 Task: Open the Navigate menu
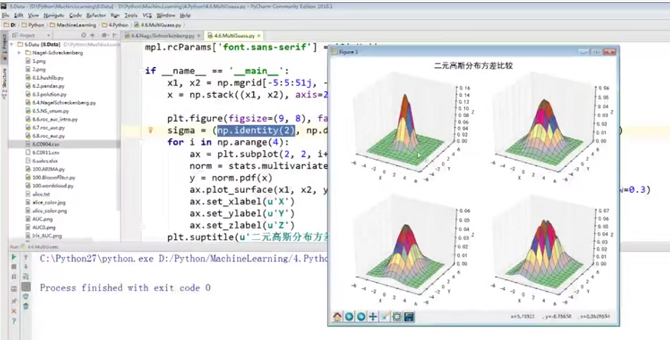[54, 16]
